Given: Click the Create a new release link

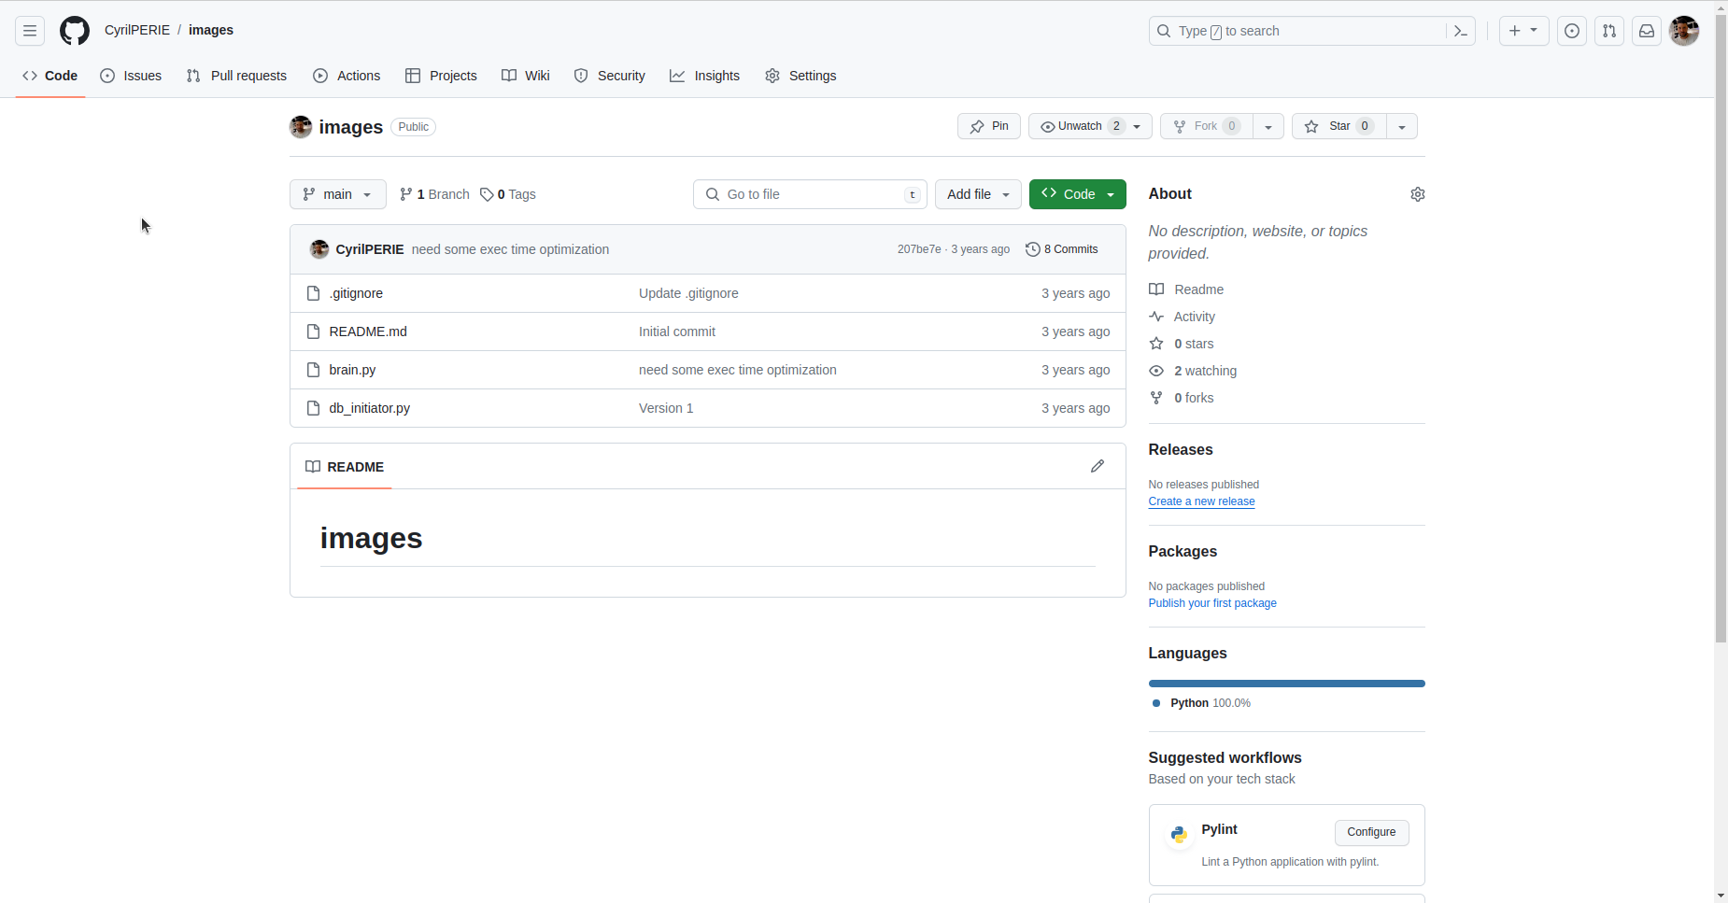Looking at the screenshot, I should (x=1201, y=501).
